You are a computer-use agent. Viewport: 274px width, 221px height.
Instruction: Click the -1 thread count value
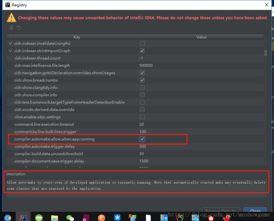tap(141, 58)
